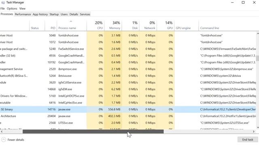The width and height of the screenshot is (259, 145).
Task: Click the 'nagement Service' name cell
Action: click(x=11, y=69)
